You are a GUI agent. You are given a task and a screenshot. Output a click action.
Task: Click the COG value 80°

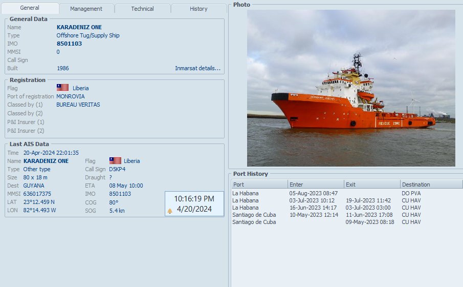(114, 202)
